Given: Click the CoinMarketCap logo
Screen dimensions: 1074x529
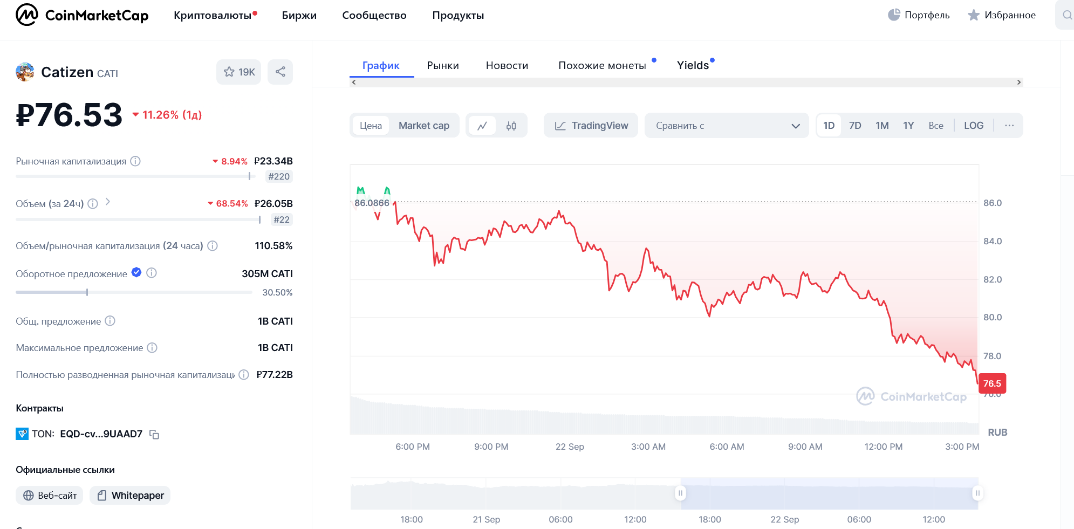Looking at the screenshot, I should click(82, 15).
